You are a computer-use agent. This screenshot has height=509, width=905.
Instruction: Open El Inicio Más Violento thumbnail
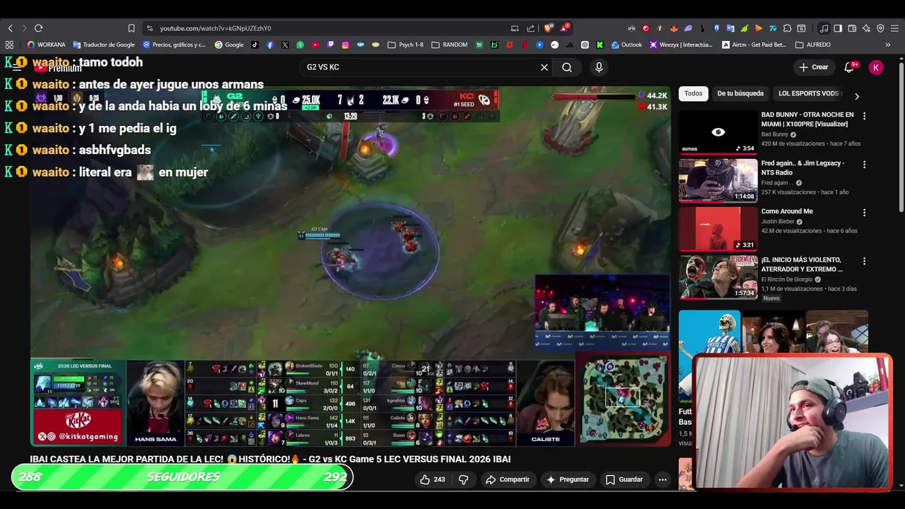[x=718, y=278]
